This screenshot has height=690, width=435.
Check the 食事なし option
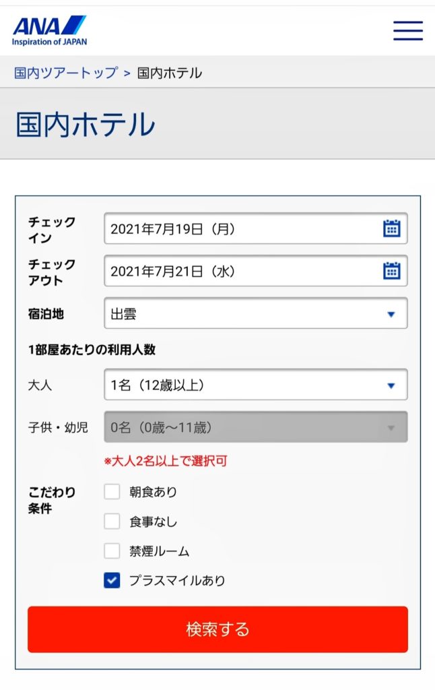click(x=112, y=522)
